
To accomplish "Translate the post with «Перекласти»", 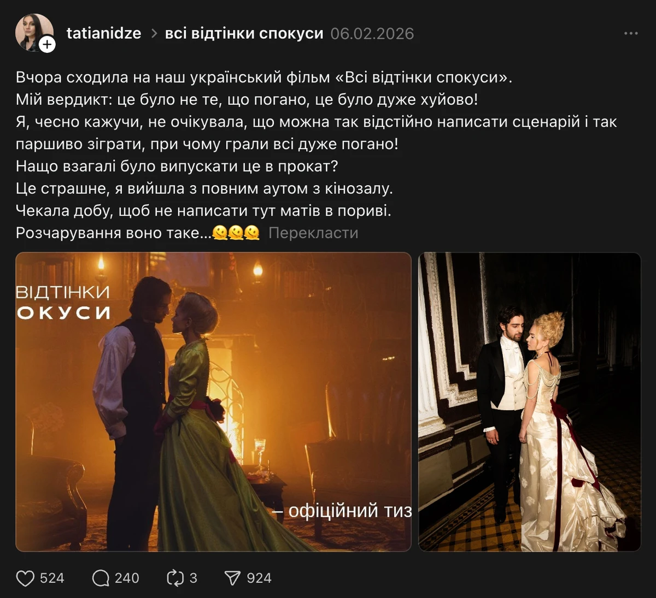I will [x=313, y=233].
